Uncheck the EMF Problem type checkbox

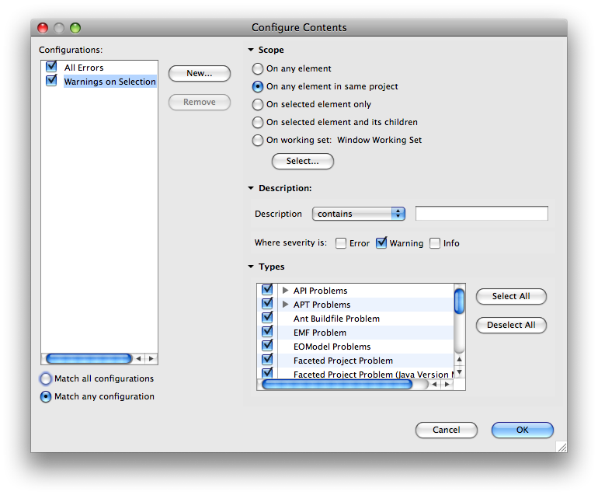[x=267, y=333]
